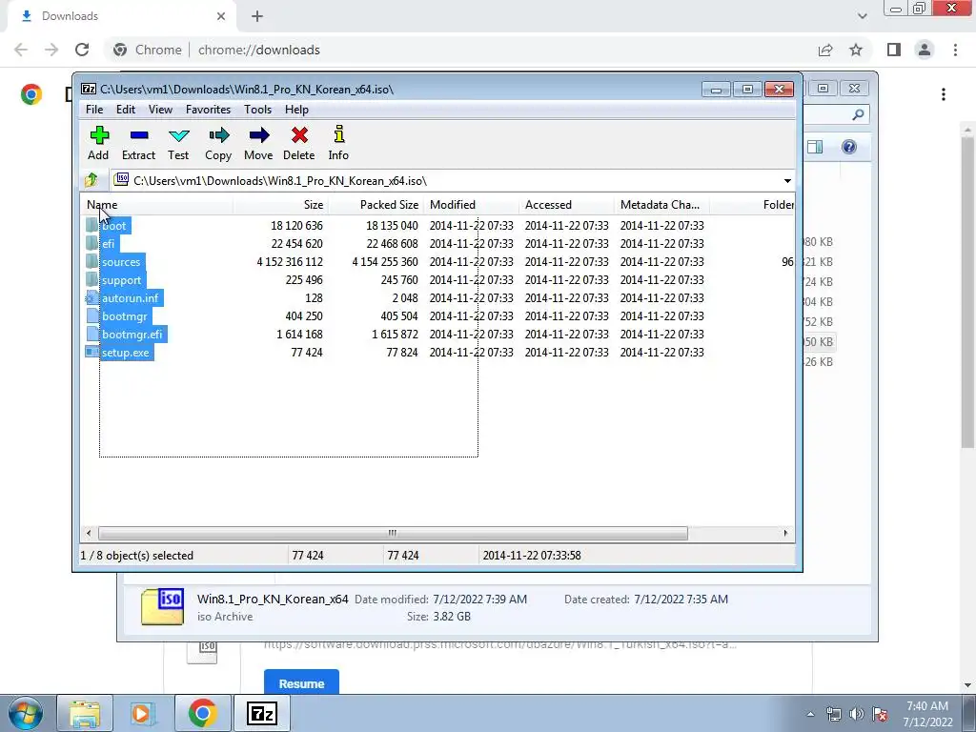Open a new Chrome tab
976x732 pixels.
[257, 16]
